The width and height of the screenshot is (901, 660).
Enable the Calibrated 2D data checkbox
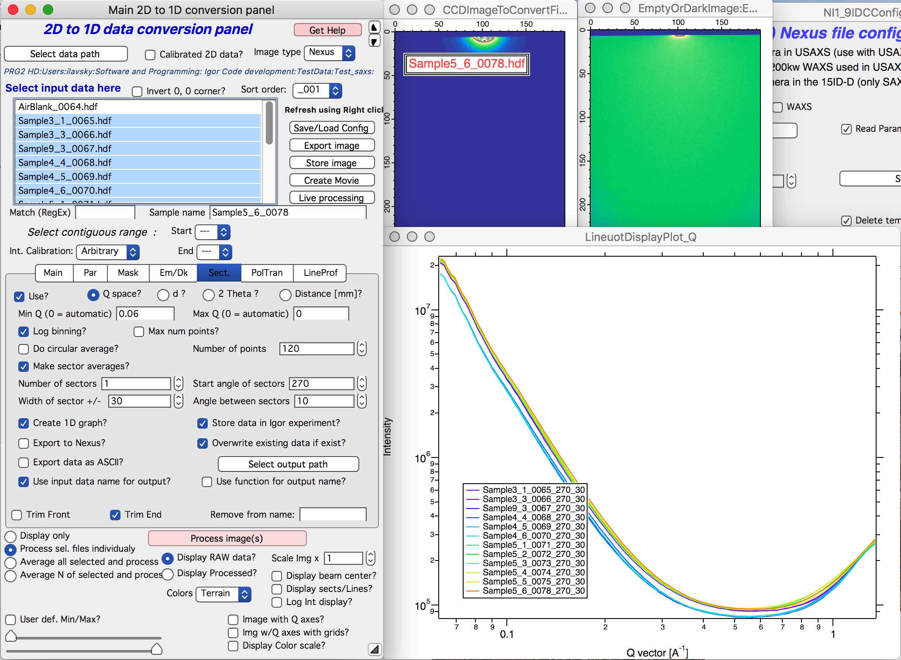(x=150, y=55)
